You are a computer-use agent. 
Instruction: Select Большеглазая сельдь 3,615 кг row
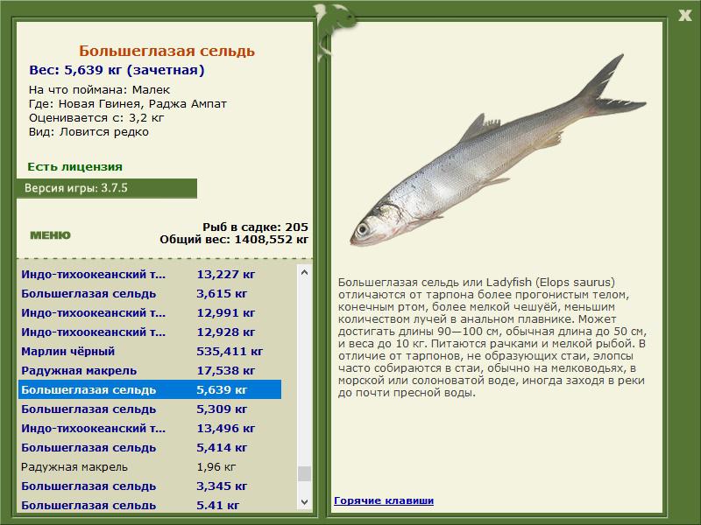[x=150, y=294]
